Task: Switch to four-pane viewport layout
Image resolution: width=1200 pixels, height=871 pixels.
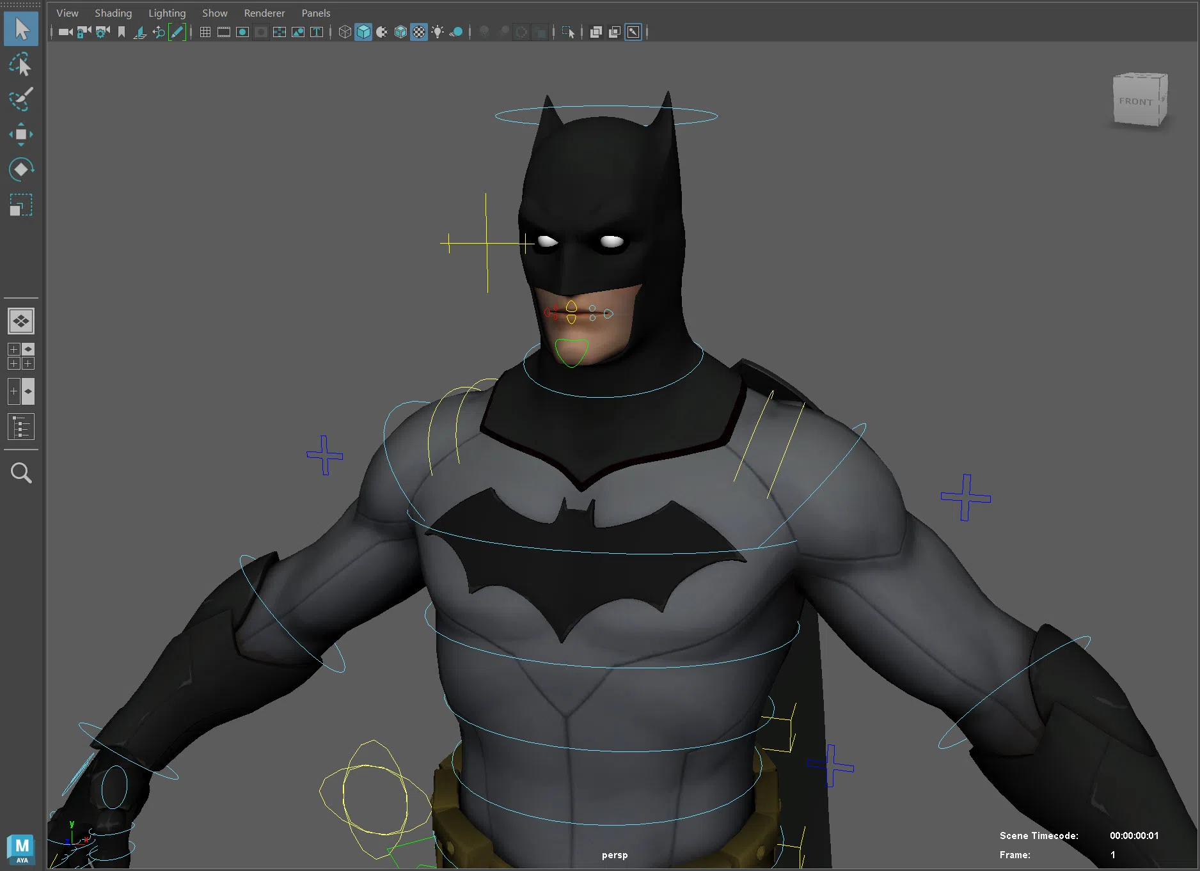Action: click(20, 356)
